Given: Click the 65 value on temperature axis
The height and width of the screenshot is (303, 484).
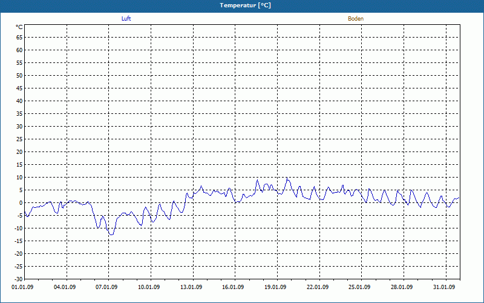Looking at the screenshot, I should coord(19,38).
